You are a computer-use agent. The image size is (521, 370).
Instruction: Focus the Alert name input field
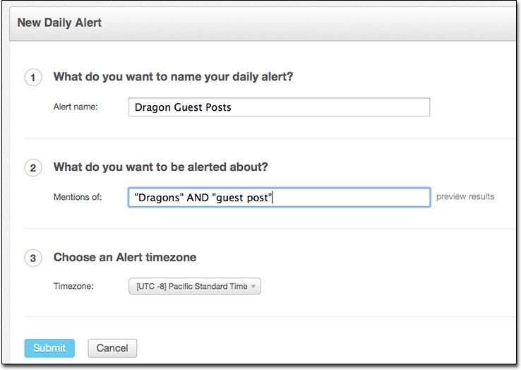pos(279,107)
